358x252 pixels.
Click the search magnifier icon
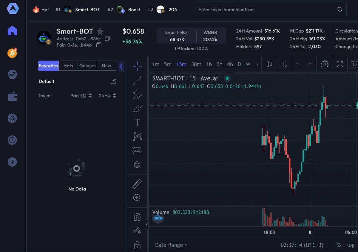tap(340, 10)
